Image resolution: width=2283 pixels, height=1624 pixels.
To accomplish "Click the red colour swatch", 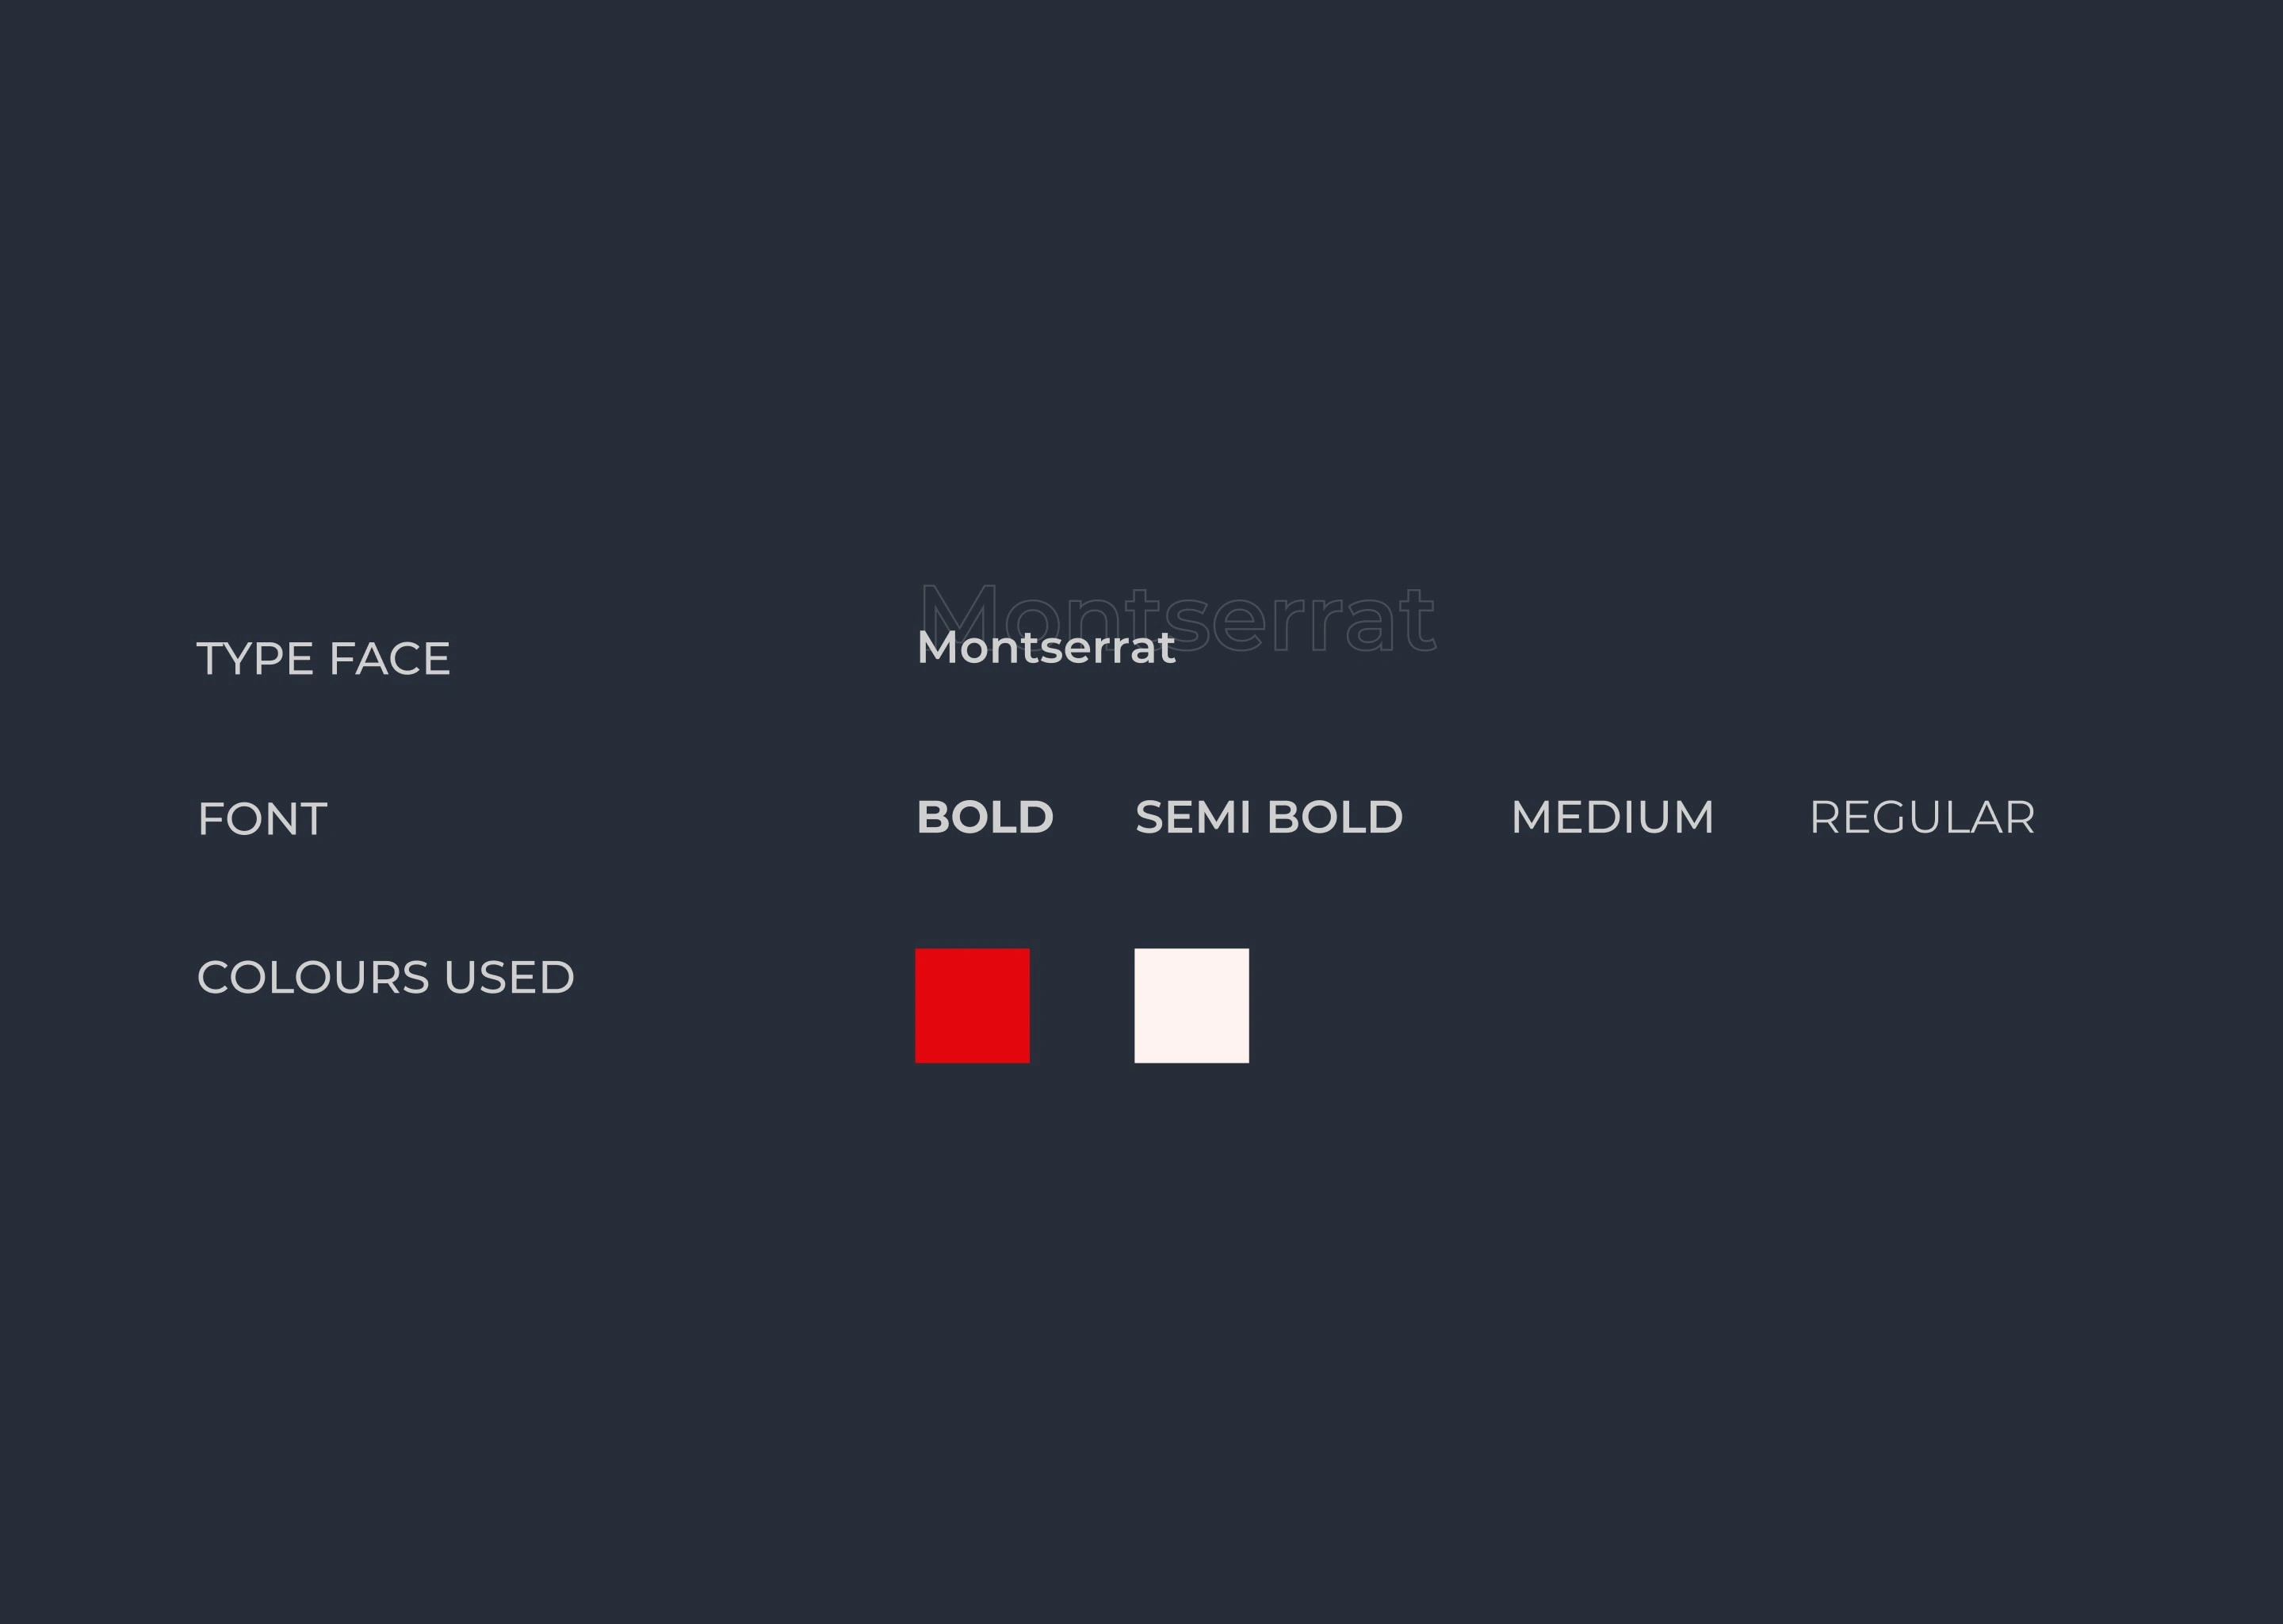I will pyautogui.click(x=972, y=1005).
